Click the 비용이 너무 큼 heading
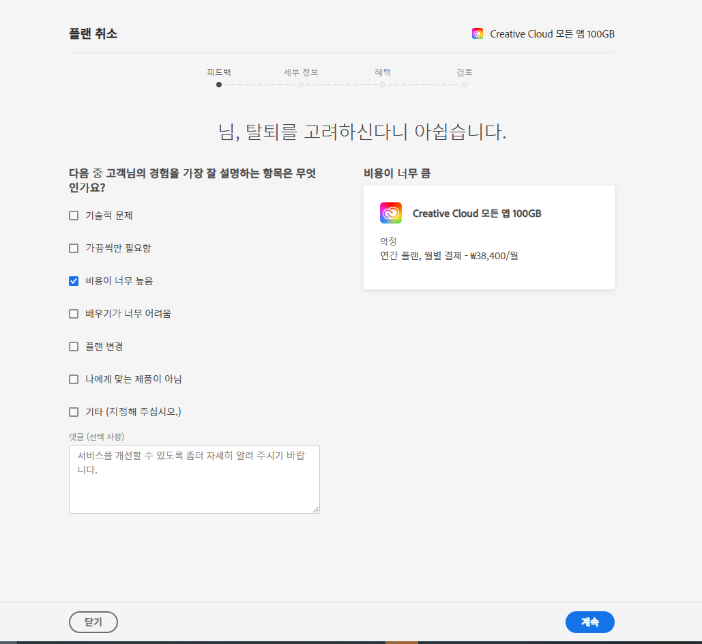This screenshot has height=644, width=702. pyautogui.click(x=396, y=173)
